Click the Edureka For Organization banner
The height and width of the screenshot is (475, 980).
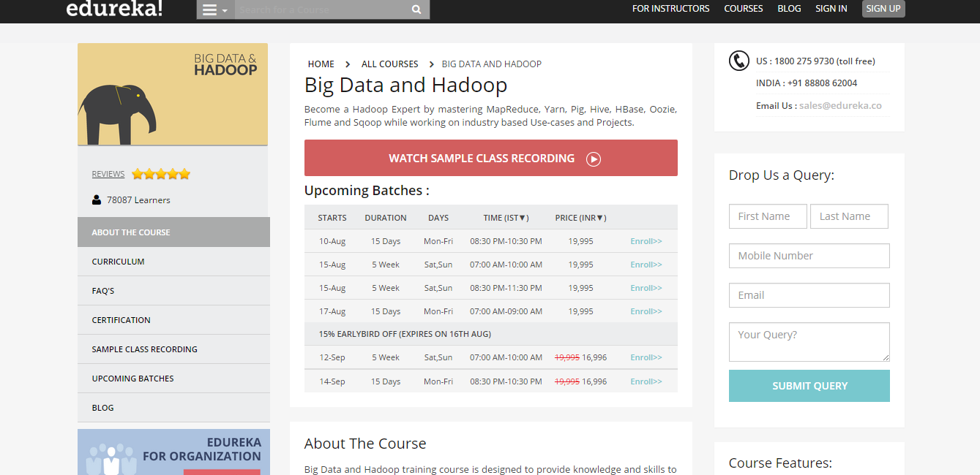coord(173,452)
